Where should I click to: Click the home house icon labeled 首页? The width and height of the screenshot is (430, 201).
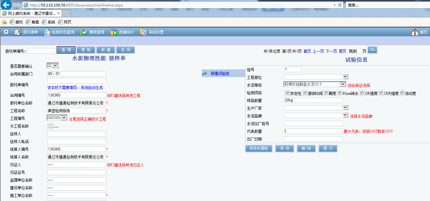[x=415, y=32]
